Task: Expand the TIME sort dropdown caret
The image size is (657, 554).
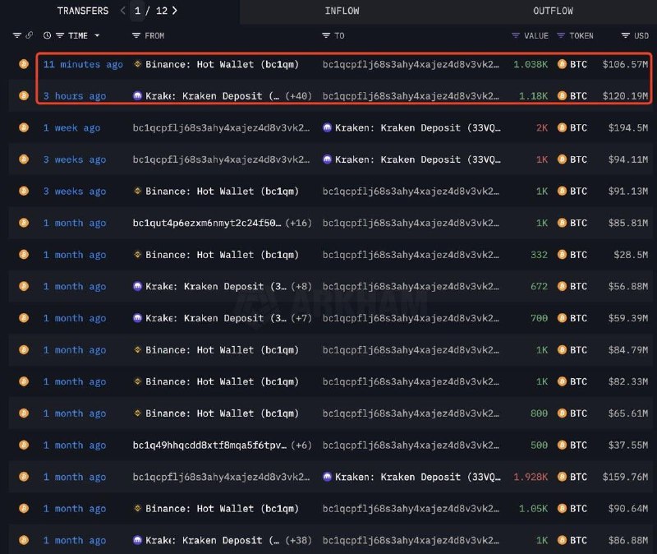Action: [97, 35]
